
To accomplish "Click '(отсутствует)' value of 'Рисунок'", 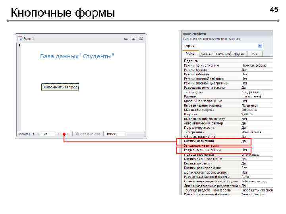I will 251,96.
